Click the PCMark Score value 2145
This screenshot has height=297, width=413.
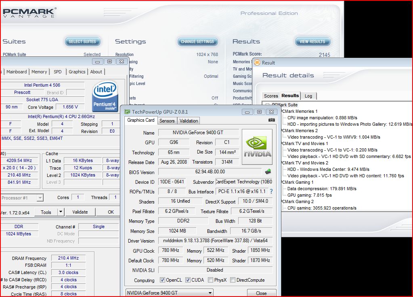(324, 55)
